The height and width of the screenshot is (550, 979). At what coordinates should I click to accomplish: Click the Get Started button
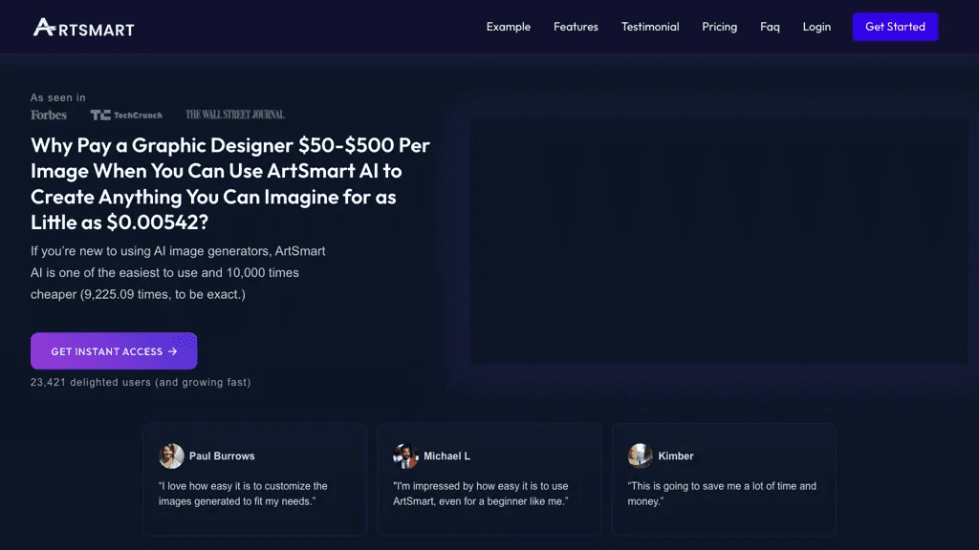895,27
